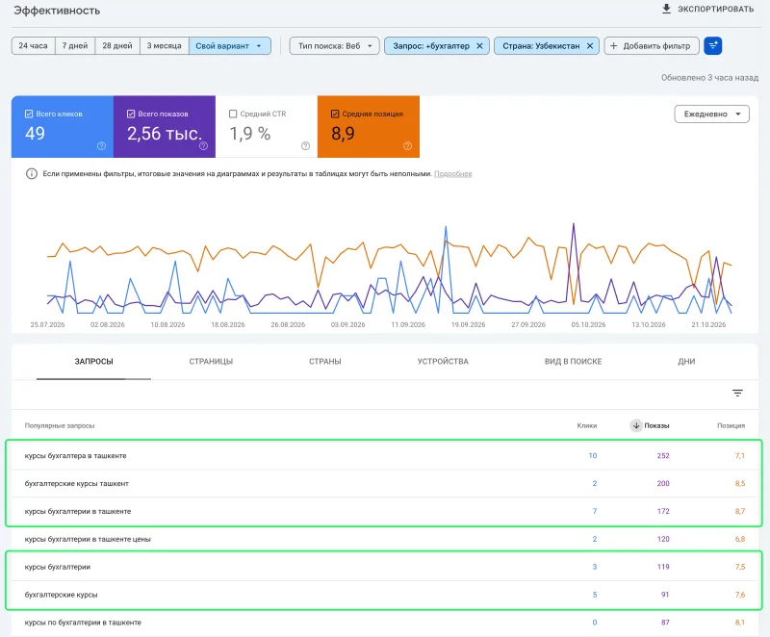
Task: Toggle the Всего показов checkbox
Action: [x=131, y=114]
